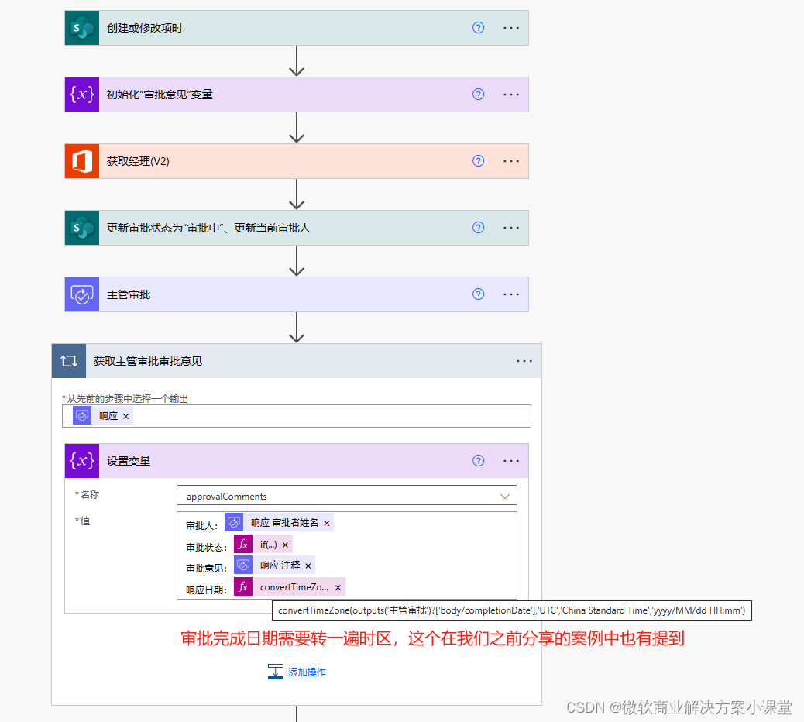The image size is (804, 722).
Task: Click variable icon on 初始化"审批意见"变量 step
Action: [82, 95]
